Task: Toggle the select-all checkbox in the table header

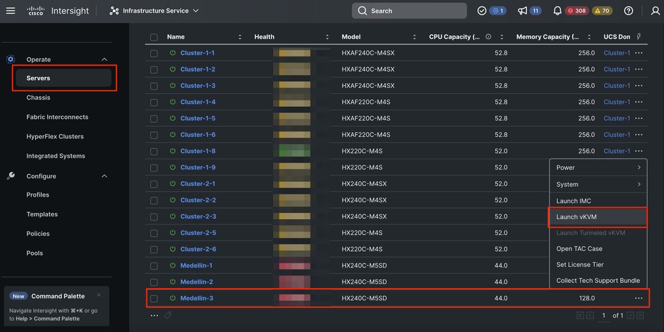Action: click(154, 37)
